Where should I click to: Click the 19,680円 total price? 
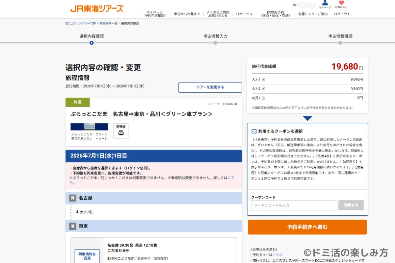[347, 67]
